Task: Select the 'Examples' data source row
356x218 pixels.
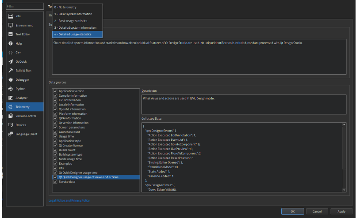Action: click(x=96, y=164)
